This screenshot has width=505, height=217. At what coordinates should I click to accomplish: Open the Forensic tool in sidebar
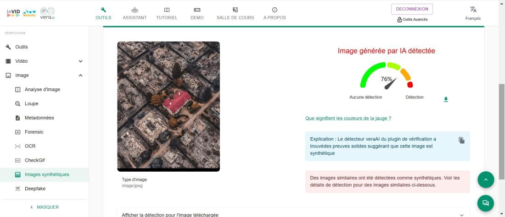point(34,132)
